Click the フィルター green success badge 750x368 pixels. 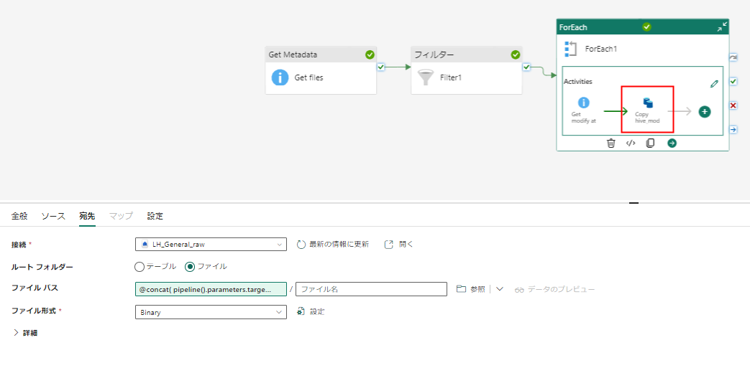515,55
